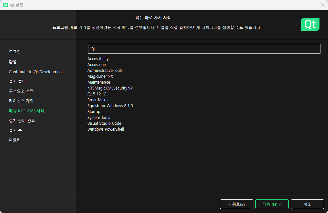This screenshot has width=328, height=213.
Task: Click the 설치 준비 완료 step
Action: click(x=22, y=121)
